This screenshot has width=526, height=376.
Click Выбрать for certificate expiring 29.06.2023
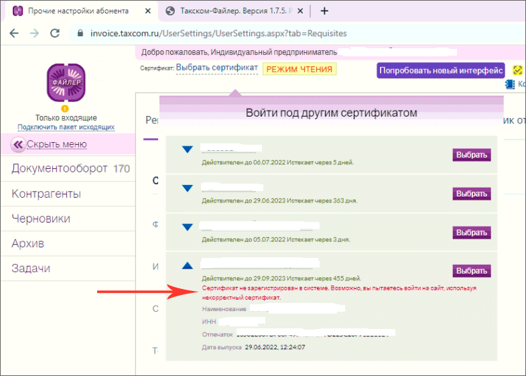[x=471, y=194]
